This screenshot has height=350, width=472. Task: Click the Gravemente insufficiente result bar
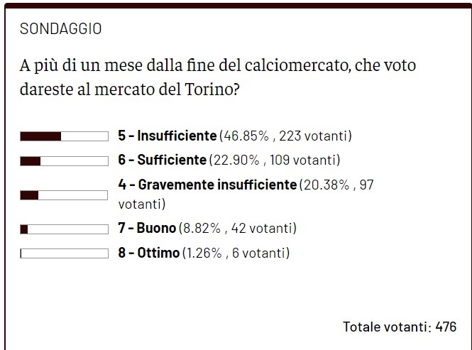point(64,195)
